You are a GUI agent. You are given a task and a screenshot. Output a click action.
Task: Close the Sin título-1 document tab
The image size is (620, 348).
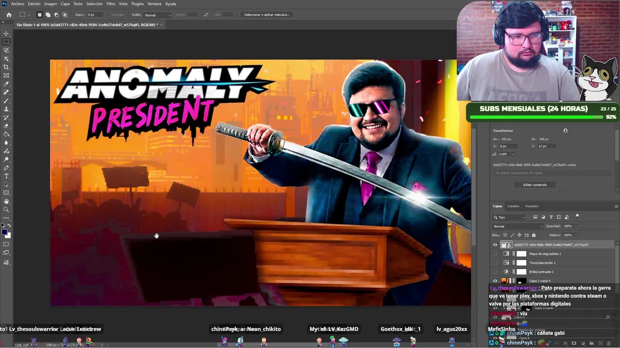pos(162,25)
